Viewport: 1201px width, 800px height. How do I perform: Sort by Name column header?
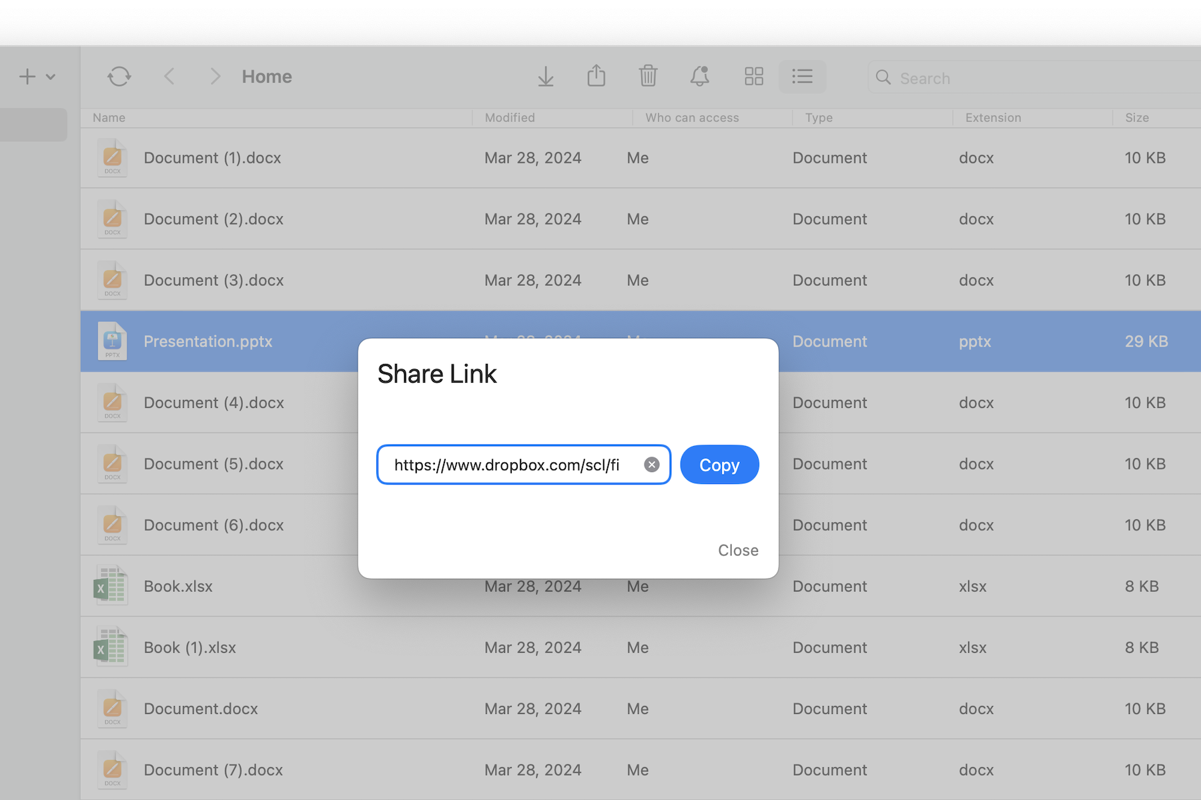point(109,118)
